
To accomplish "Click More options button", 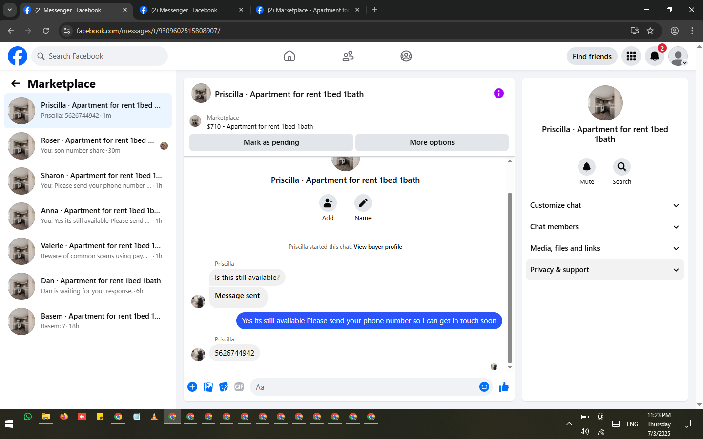I will (x=432, y=142).
